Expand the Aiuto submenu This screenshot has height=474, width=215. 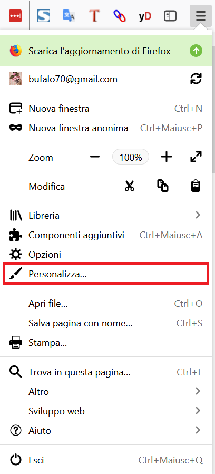click(107, 430)
